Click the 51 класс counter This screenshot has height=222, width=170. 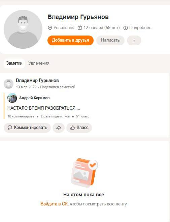[x=83, y=116]
